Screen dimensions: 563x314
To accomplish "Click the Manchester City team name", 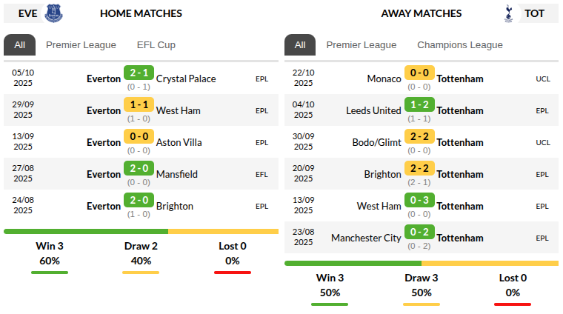I will [366, 238].
